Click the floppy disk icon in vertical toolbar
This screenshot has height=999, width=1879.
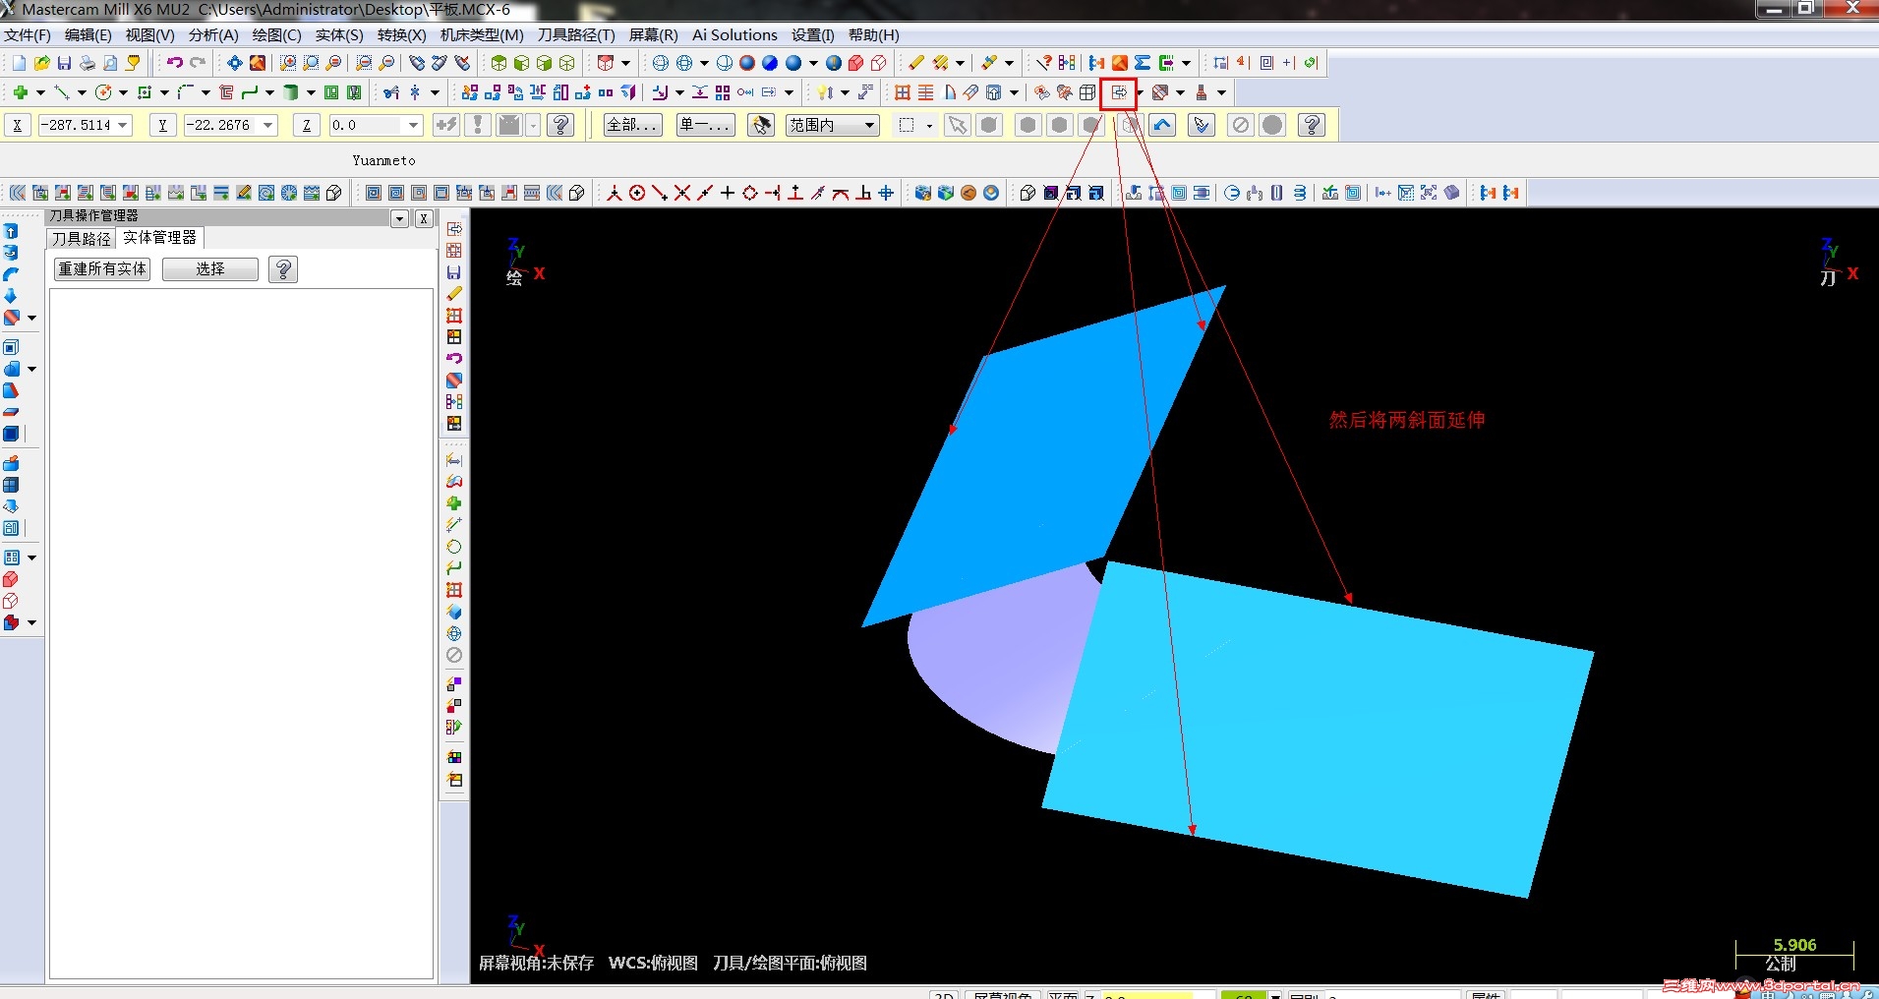(x=454, y=272)
